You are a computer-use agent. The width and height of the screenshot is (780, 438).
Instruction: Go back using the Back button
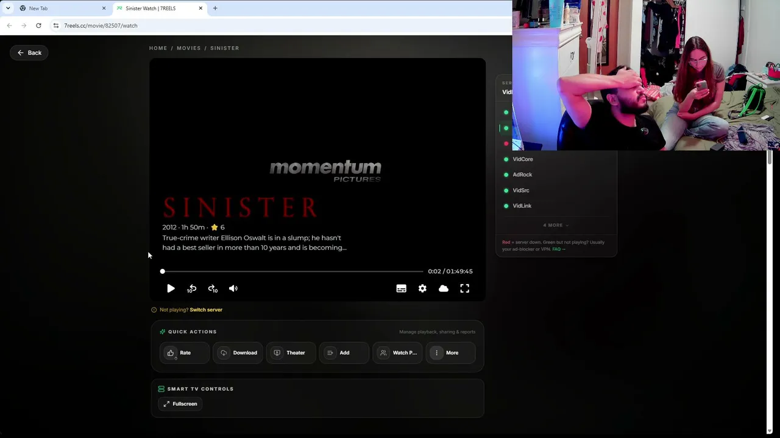(x=29, y=53)
